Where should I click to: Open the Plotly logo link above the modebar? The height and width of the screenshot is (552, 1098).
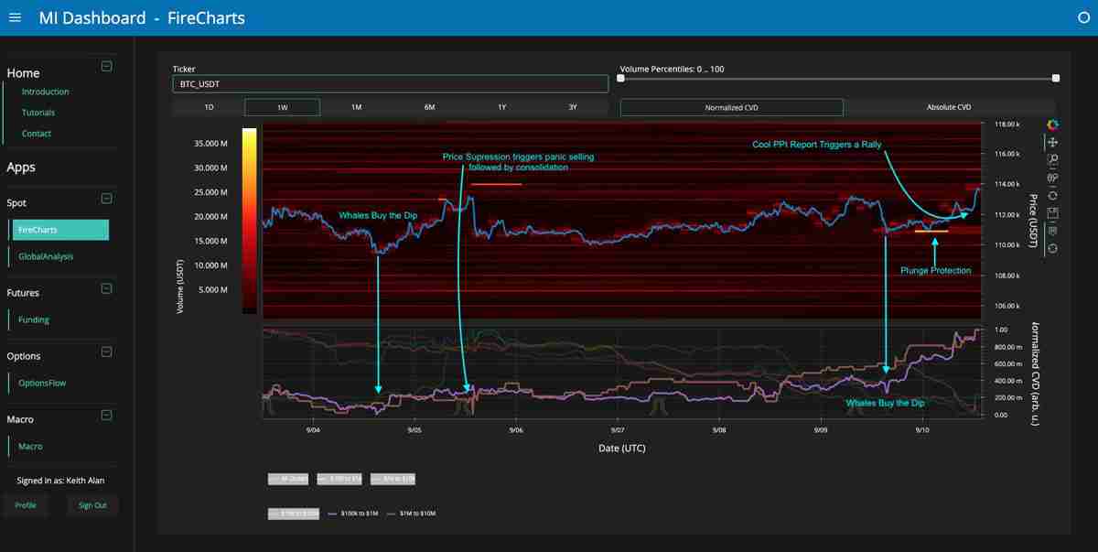click(x=1052, y=125)
